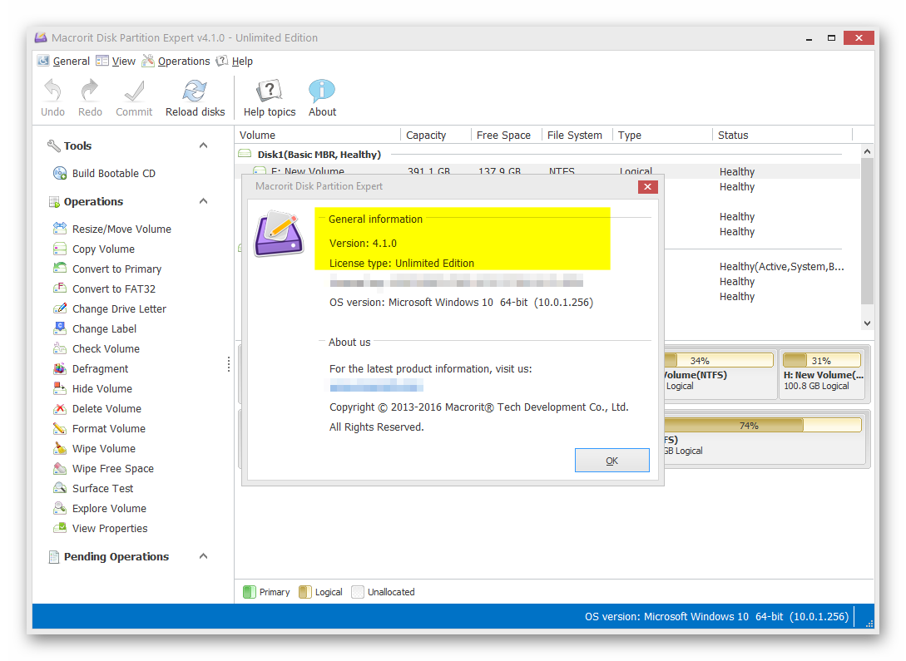Click the Unallocated legend color swatch
Image resolution: width=906 pixels, height=661 pixels.
[358, 592]
